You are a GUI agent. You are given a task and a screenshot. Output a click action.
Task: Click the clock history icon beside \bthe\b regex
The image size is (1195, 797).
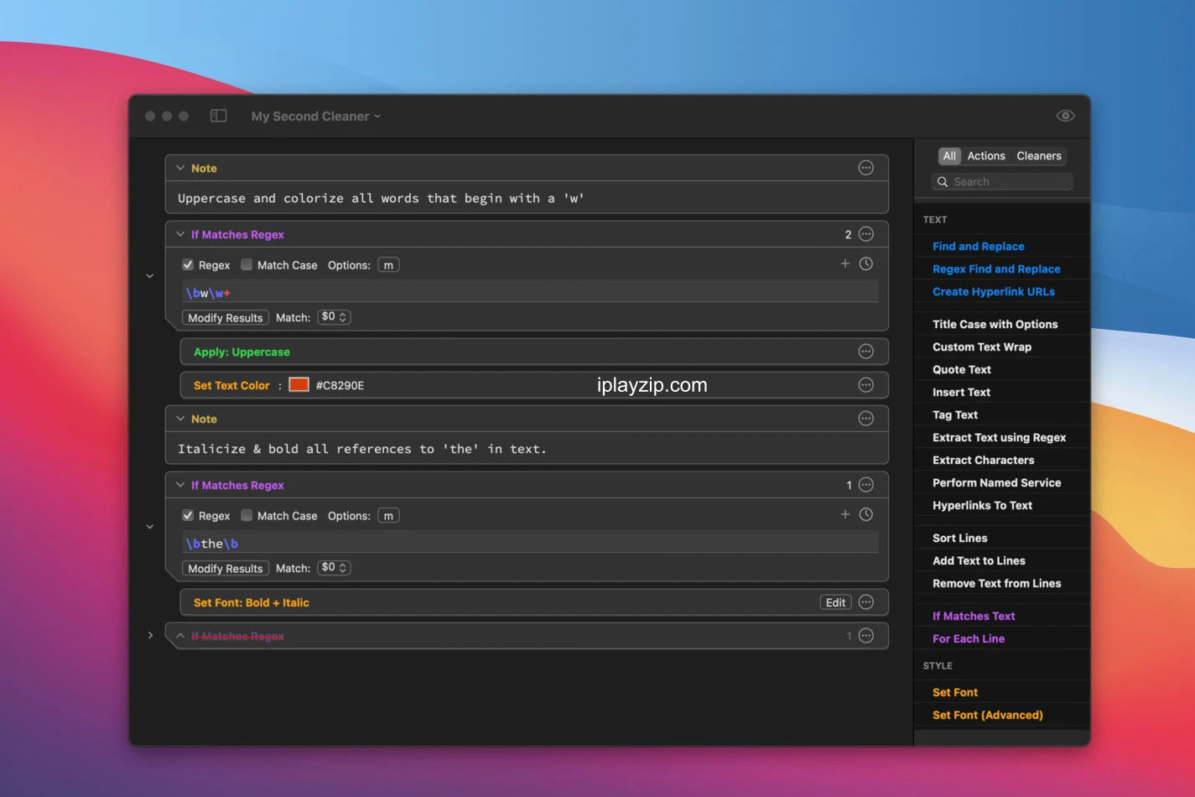[x=866, y=515]
